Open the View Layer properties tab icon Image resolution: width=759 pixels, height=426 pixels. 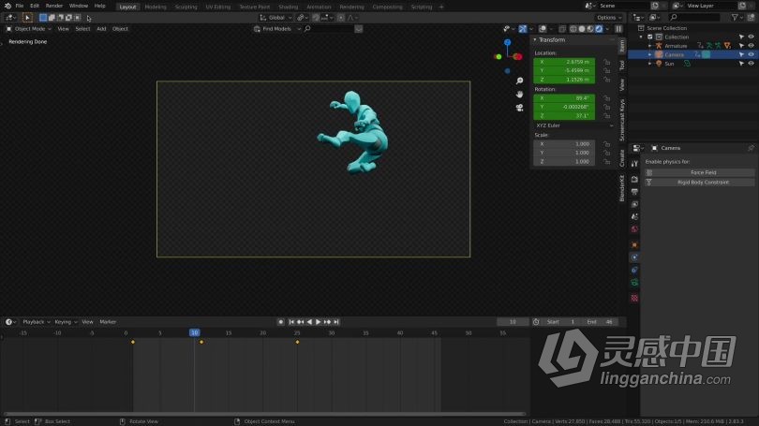[634, 204]
